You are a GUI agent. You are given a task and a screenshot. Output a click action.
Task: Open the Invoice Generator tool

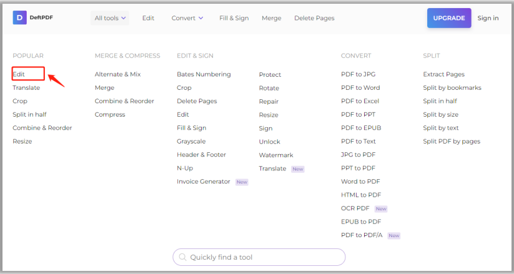(x=203, y=181)
